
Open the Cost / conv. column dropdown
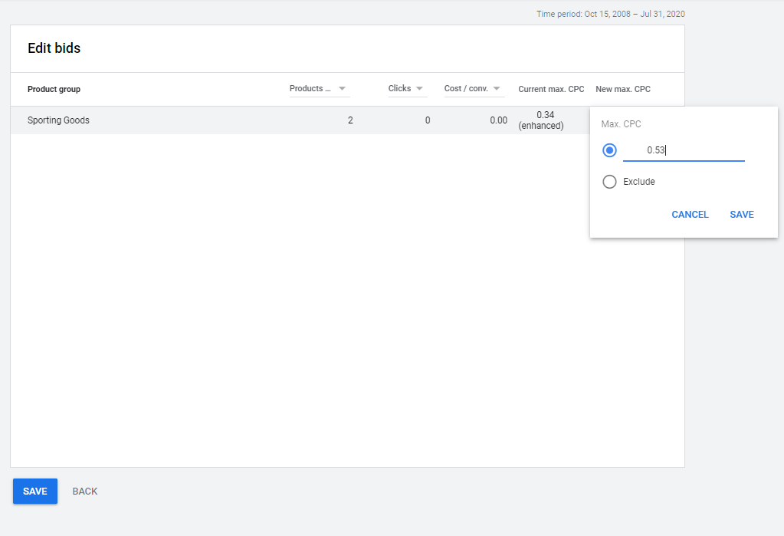pyautogui.click(x=474, y=89)
